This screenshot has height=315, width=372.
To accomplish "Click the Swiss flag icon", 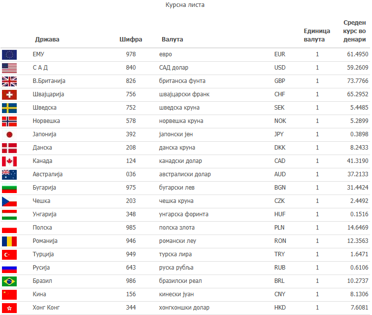I will 9,94.
